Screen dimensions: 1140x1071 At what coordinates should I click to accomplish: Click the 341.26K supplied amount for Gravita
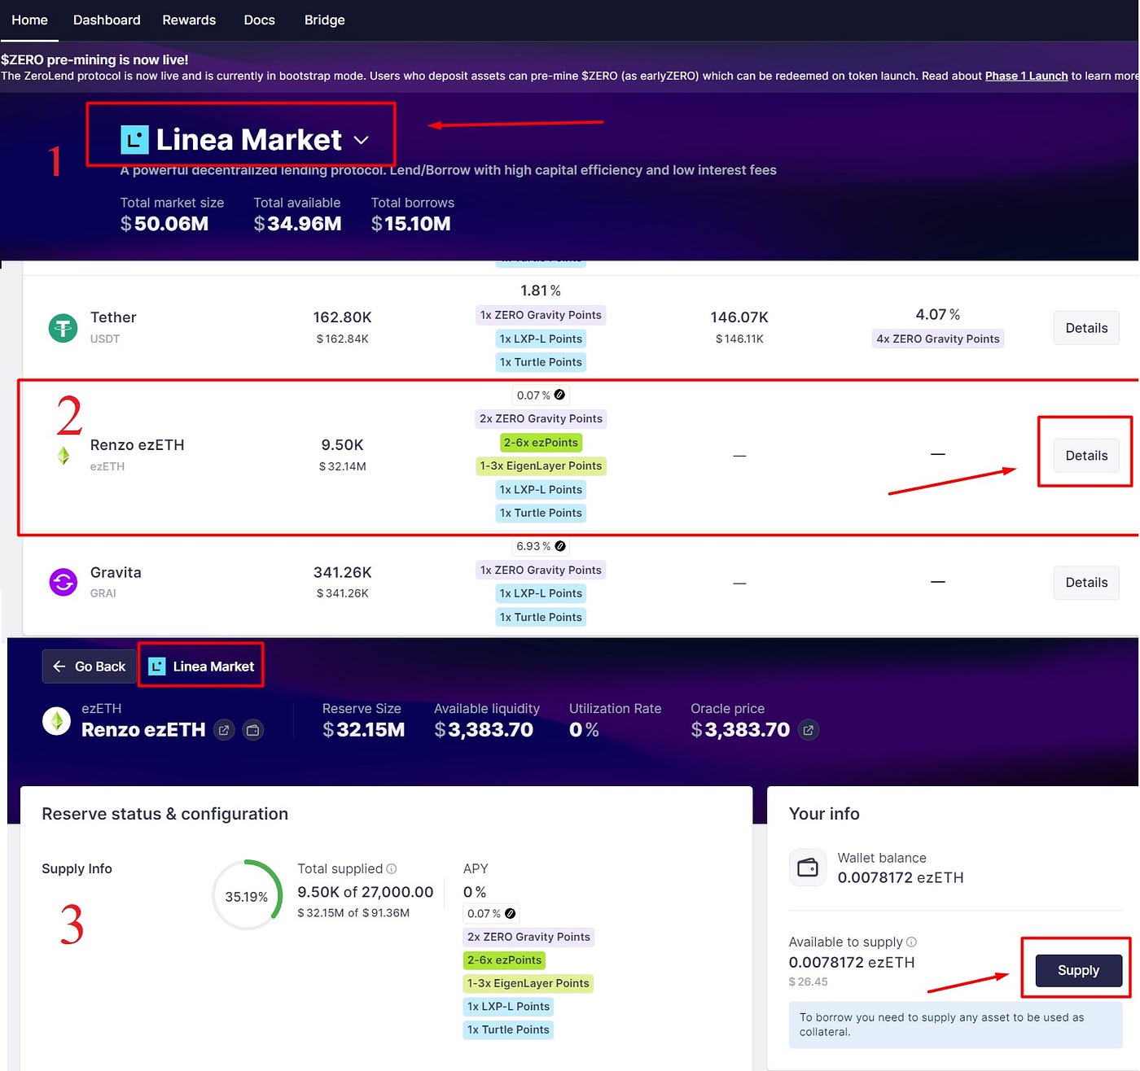pyautogui.click(x=343, y=573)
